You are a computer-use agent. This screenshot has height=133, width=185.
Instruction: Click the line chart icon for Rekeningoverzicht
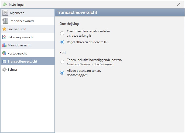tap(4, 37)
